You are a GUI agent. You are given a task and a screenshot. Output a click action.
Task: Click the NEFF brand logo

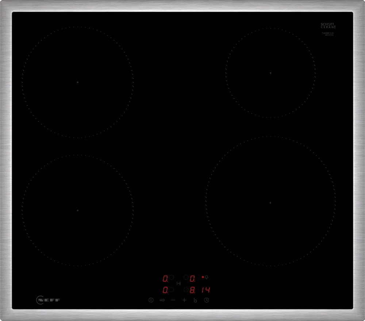[48, 300]
